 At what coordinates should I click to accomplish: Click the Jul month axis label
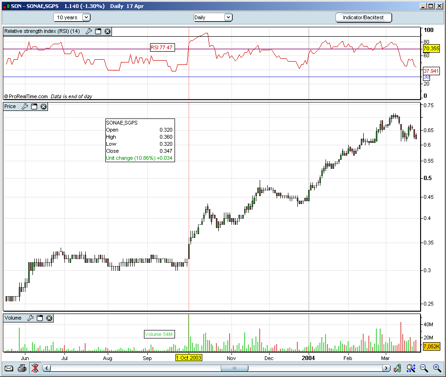coord(64,358)
